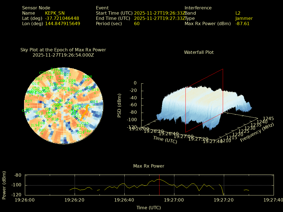Screen dimensions: 283x212
Task: Click the E08 satellite marker
Action: pos(41,126)
